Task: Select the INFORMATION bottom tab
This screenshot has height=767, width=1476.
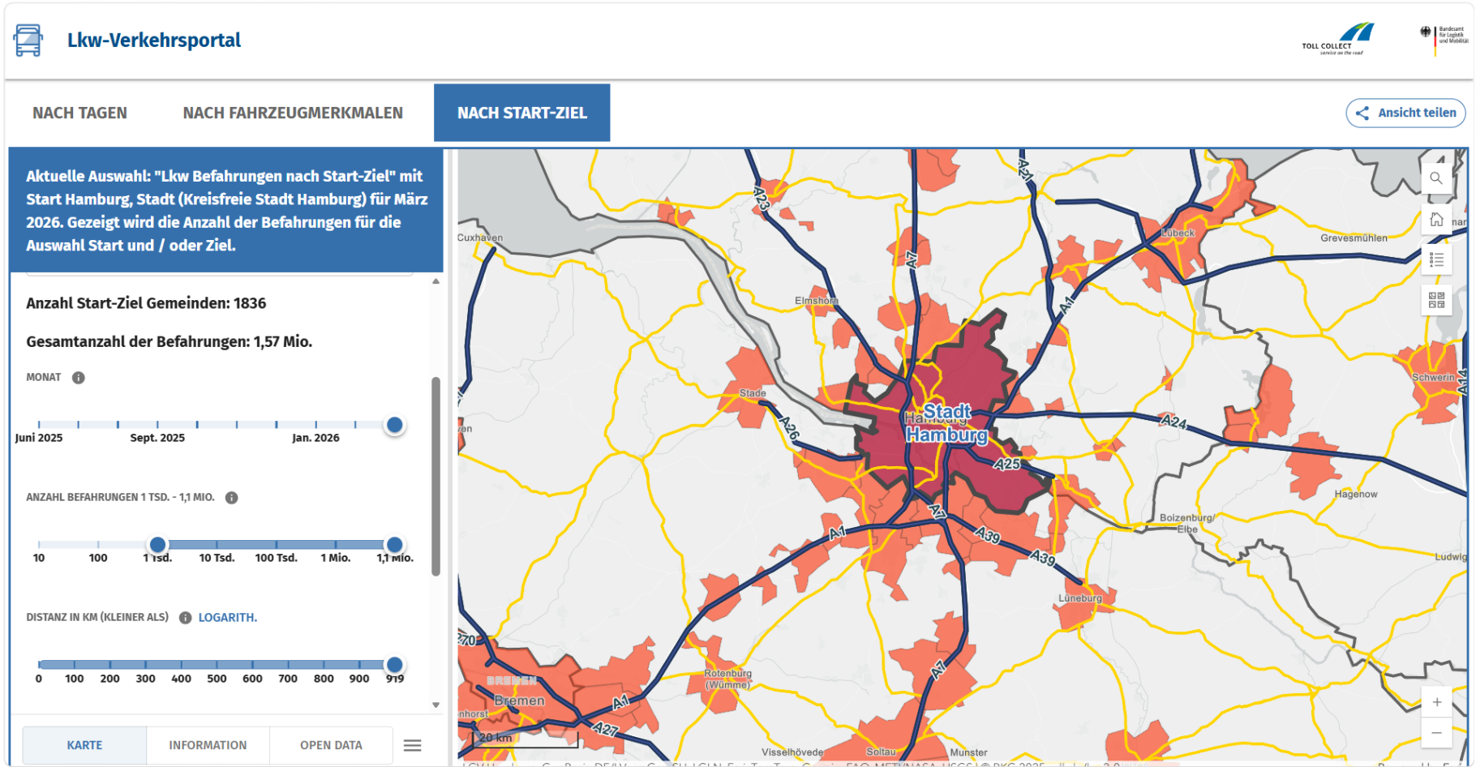Action: (208, 745)
